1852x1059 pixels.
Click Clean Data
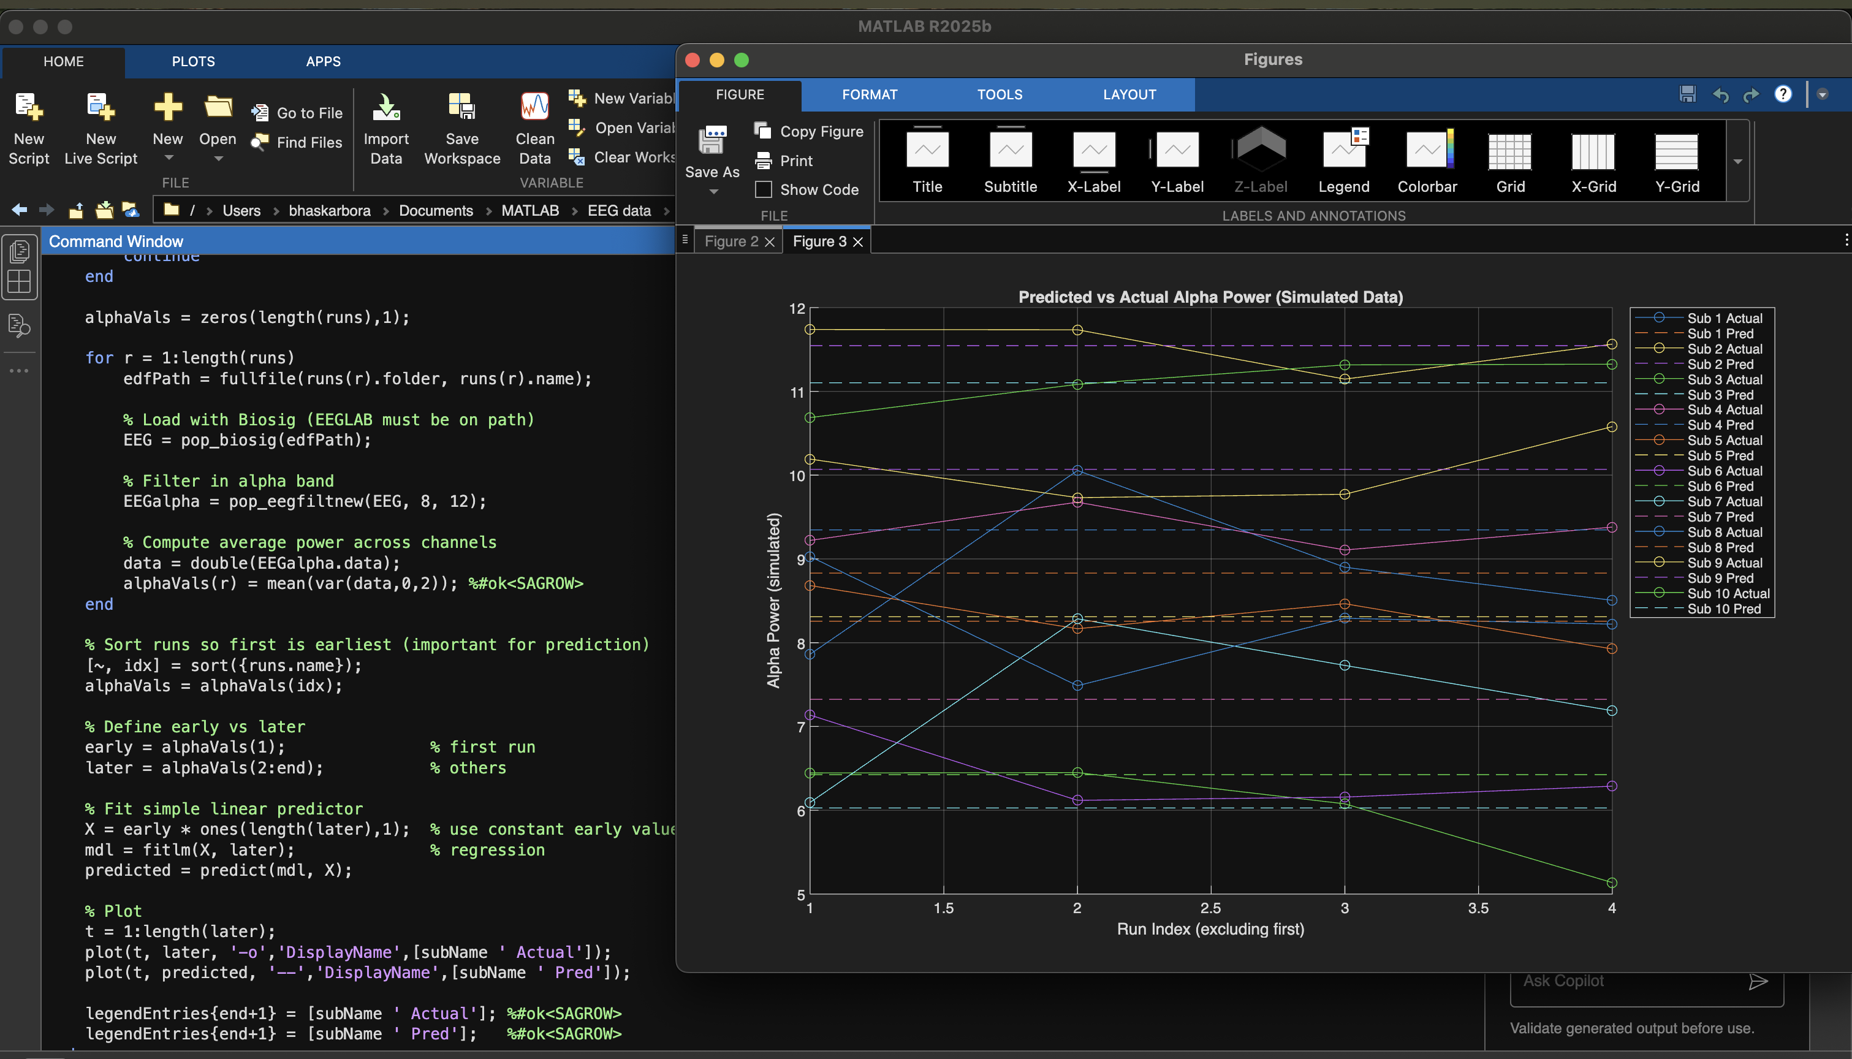click(534, 129)
